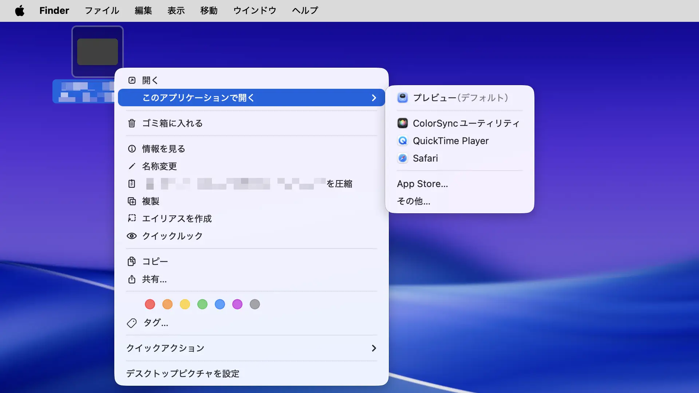Click the share icon beside 共有

click(131, 279)
